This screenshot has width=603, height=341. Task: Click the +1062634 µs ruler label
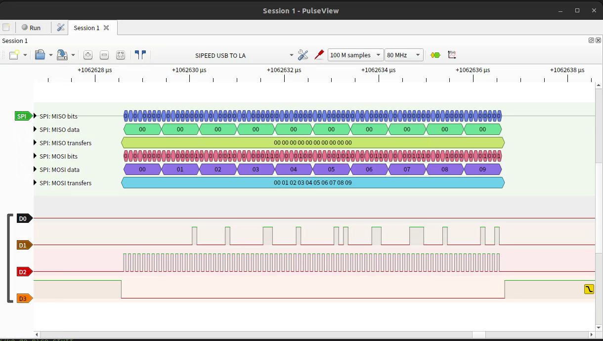379,70
